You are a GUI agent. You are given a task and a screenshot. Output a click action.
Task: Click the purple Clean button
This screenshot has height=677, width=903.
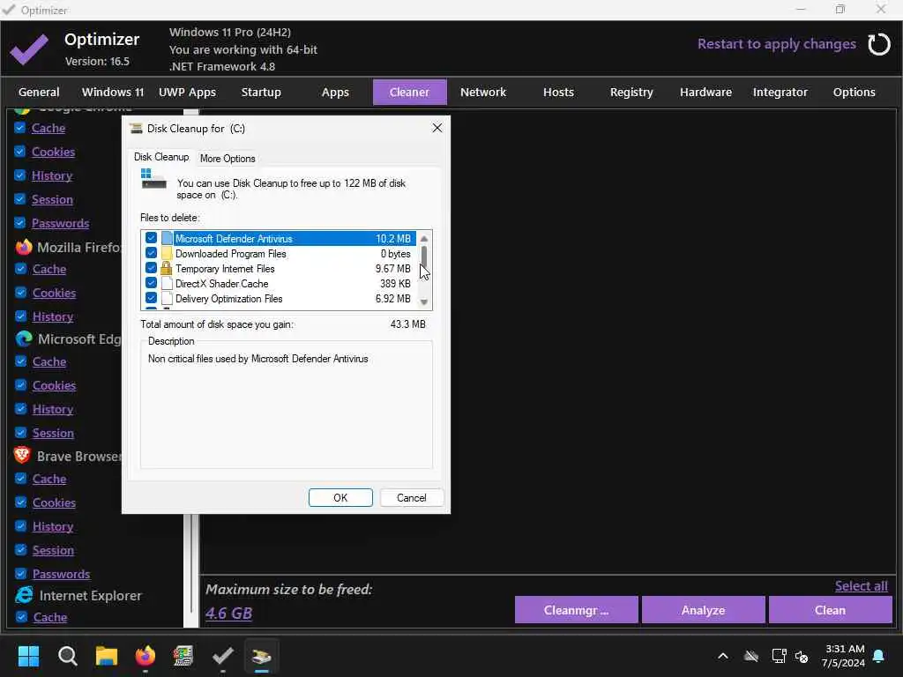[830, 610]
